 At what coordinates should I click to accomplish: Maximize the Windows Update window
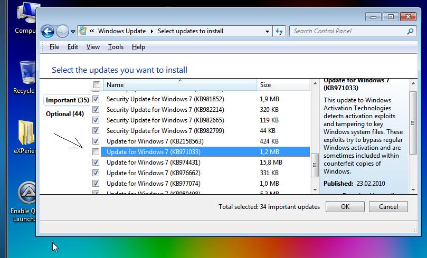[391, 17]
